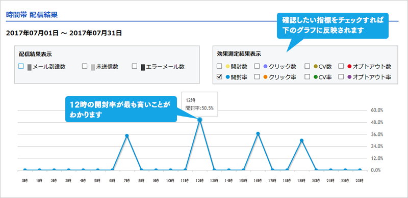Click the 時間帯 配信結果 heading
408x198 pixels.
pos(32,15)
